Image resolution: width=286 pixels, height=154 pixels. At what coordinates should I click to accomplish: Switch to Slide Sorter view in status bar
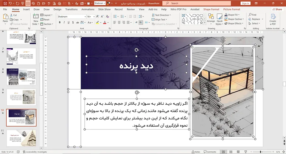(x=231, y=152)
